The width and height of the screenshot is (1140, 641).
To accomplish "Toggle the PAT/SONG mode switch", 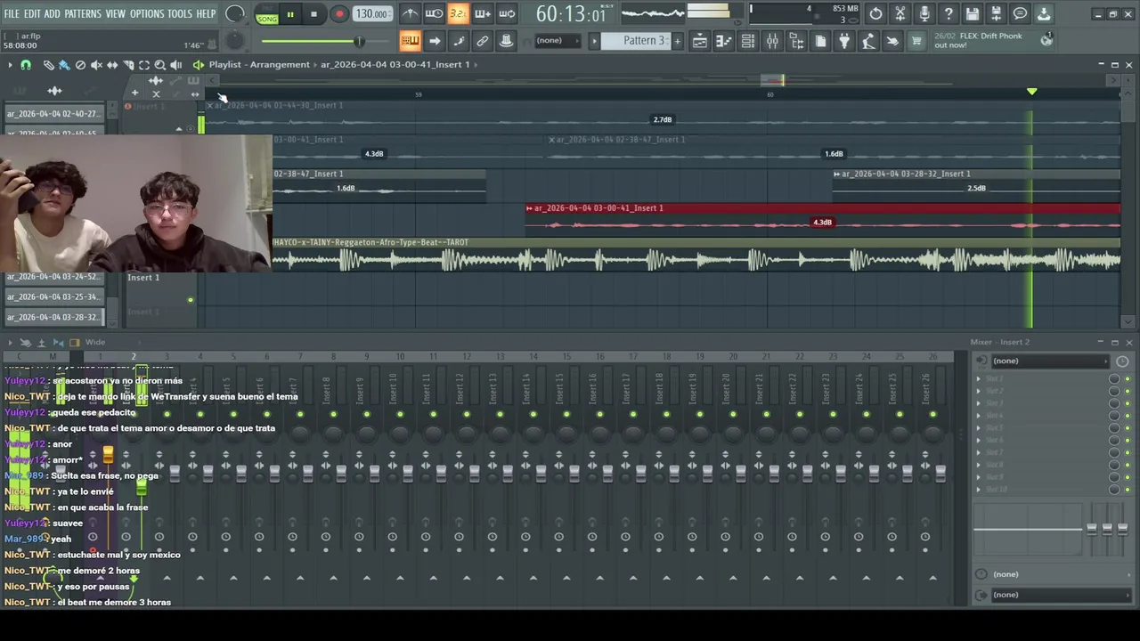I will point(266,14).
